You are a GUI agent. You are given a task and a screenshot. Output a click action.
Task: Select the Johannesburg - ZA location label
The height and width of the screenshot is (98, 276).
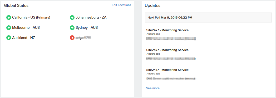point(91,18)
